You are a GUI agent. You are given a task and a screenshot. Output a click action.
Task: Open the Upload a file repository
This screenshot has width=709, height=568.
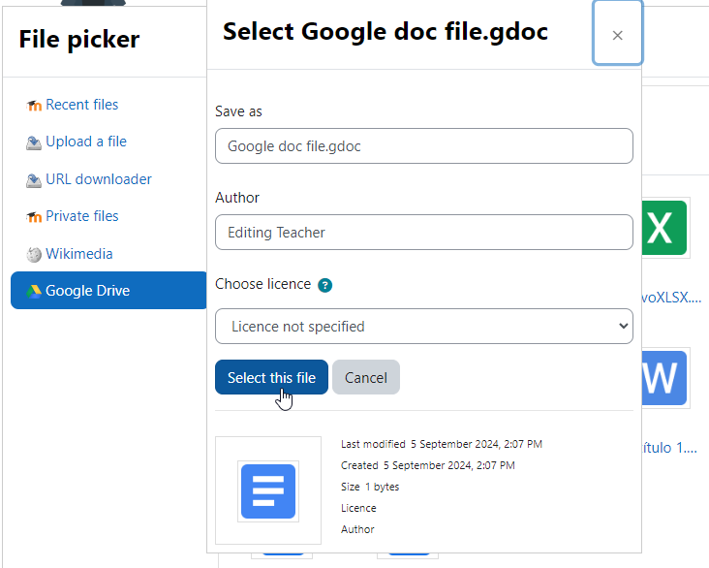coord(86,142)
